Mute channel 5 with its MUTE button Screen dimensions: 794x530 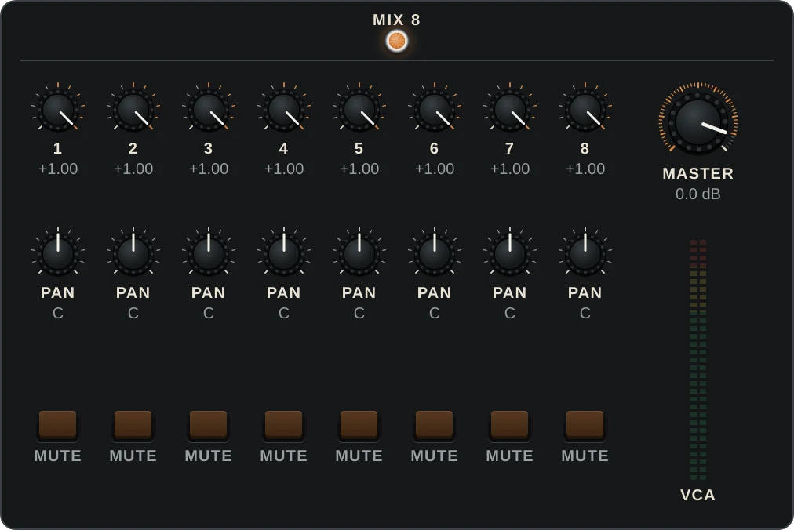[359, 425]
